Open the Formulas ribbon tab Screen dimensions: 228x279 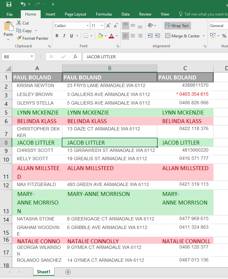[x=104, y=14]
